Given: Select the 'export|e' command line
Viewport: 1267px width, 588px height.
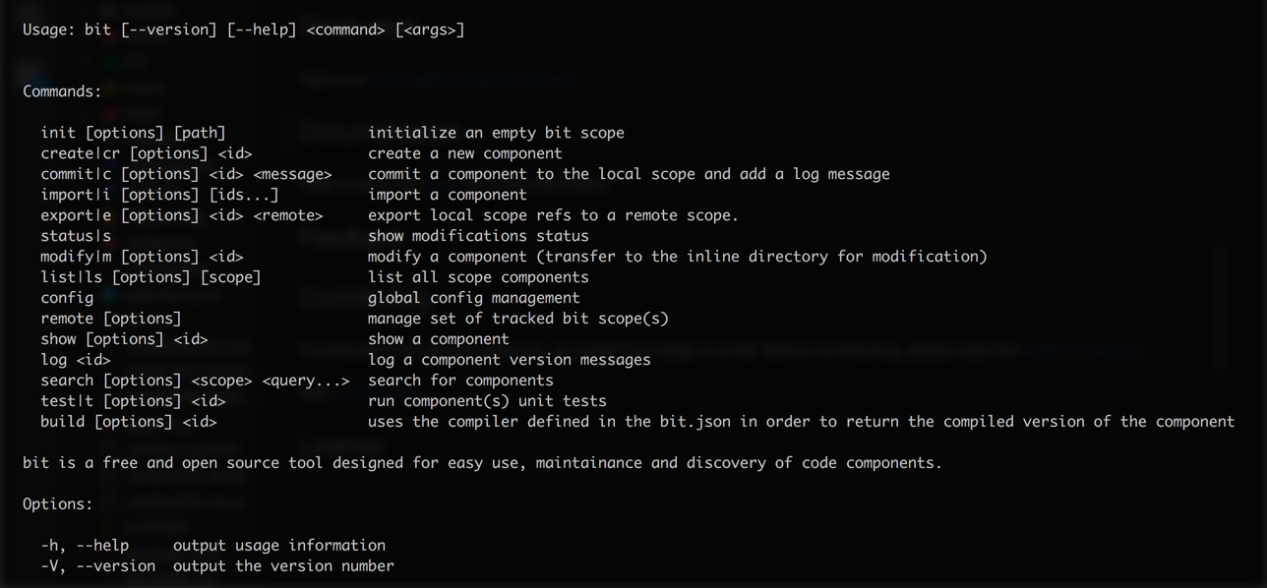Looking at the screenshot, I should pos(182,215).
